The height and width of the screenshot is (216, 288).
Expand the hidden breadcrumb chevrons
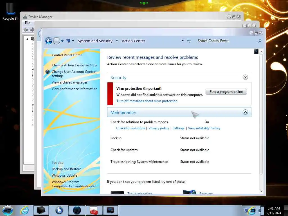click(x=73, y=41)
